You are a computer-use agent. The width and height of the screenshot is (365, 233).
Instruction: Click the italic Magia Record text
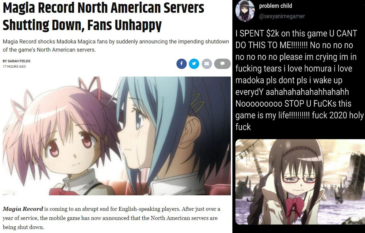(x=23, y=209)
